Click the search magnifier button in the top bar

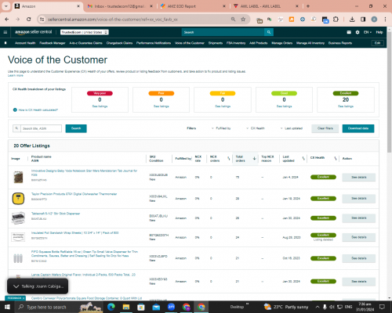pos(269,32)
